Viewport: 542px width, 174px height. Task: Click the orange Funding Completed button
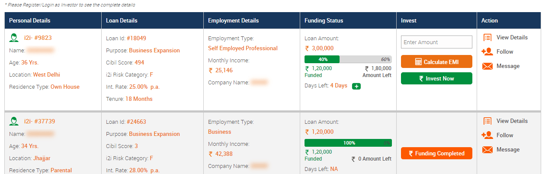(436, 153)
